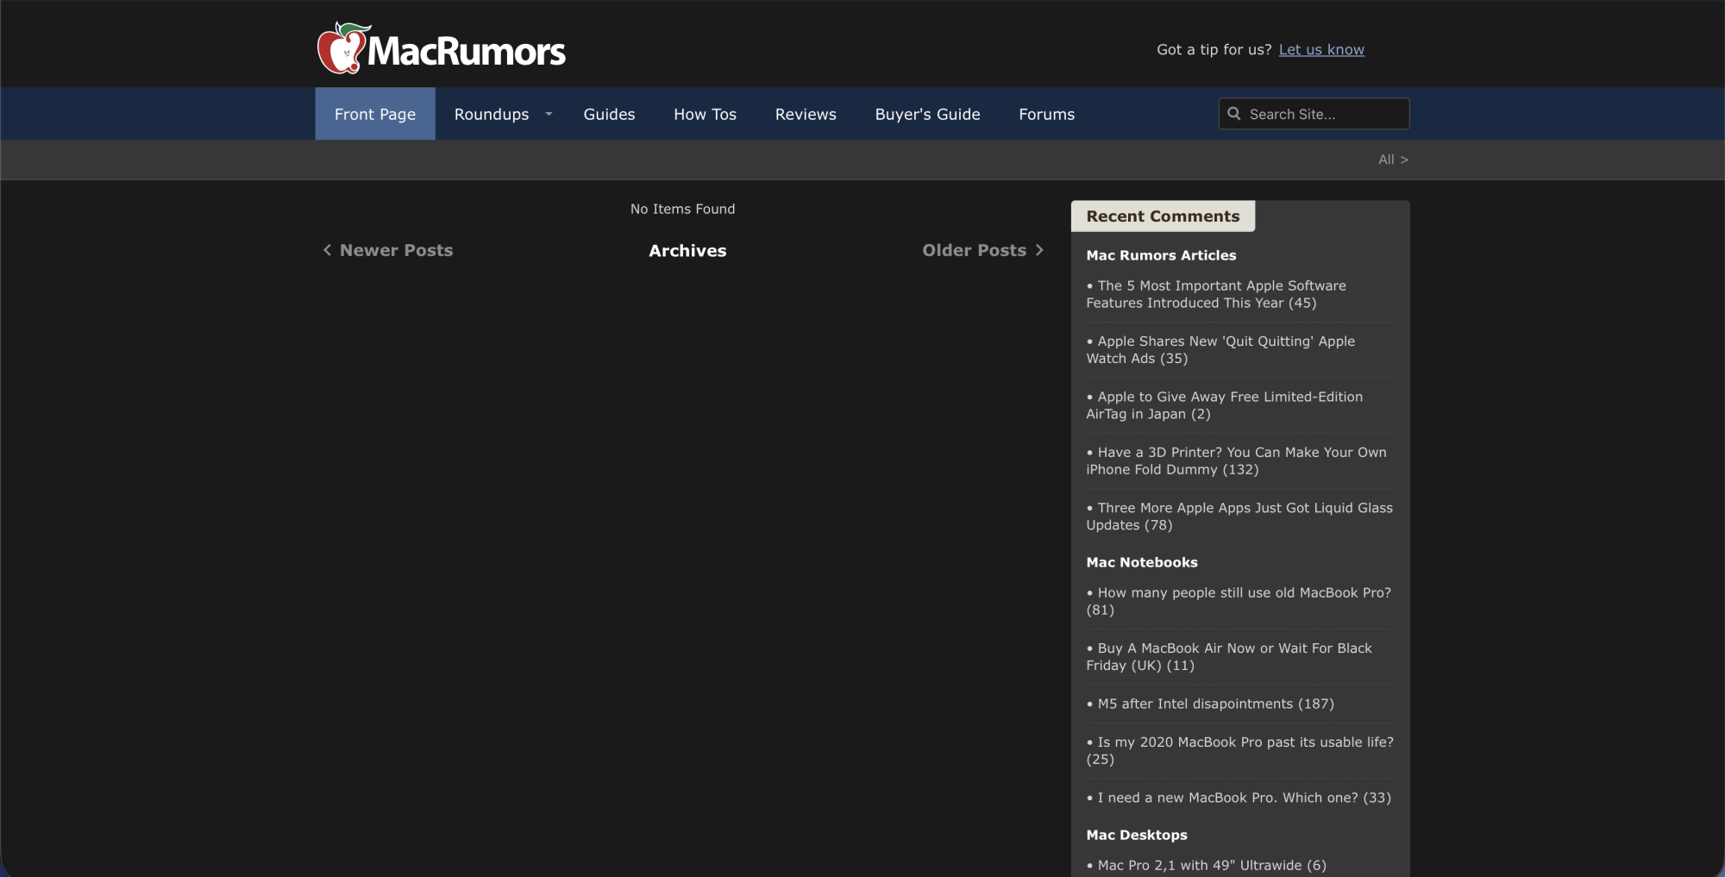Image resolution: width=1725 pixels, height=877 pixels.
Task: Navigate to Reviews
Action: pos(806,114)
